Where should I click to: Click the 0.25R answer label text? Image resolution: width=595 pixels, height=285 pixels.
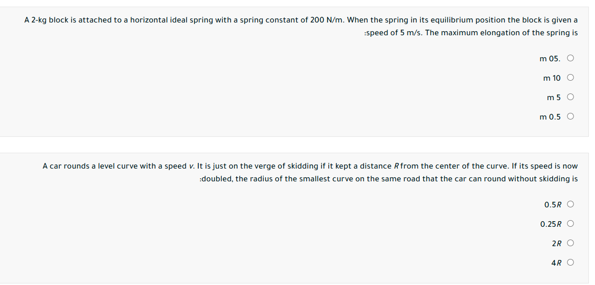(x=551, y=224)
